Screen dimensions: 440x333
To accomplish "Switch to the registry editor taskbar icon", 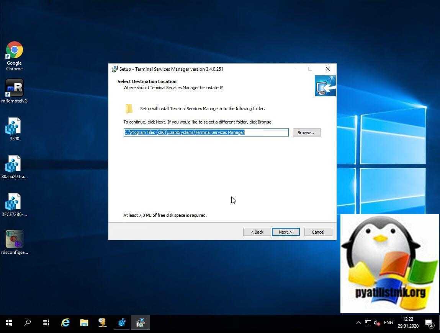I will tap(122, 323).
